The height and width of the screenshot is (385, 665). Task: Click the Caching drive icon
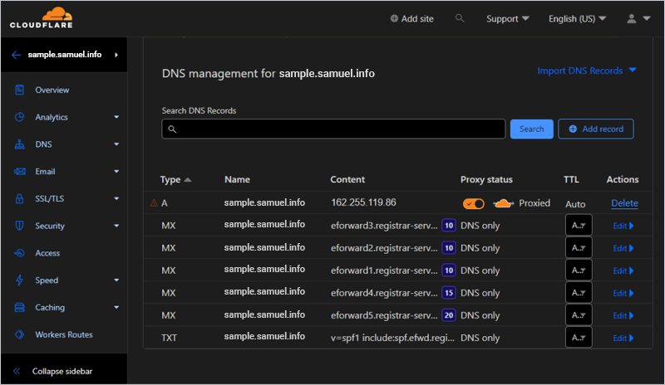click(x=19, y=308)
